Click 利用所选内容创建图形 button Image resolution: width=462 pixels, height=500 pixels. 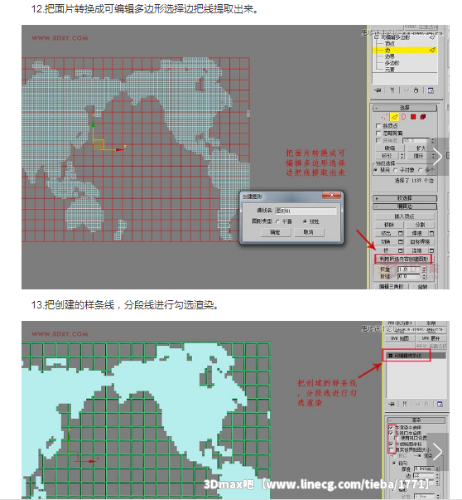point(404,259)
